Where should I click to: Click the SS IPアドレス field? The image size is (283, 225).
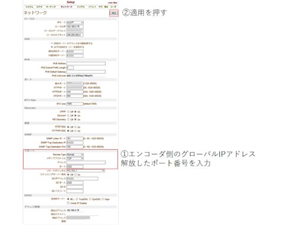click(x=82, y=179)
